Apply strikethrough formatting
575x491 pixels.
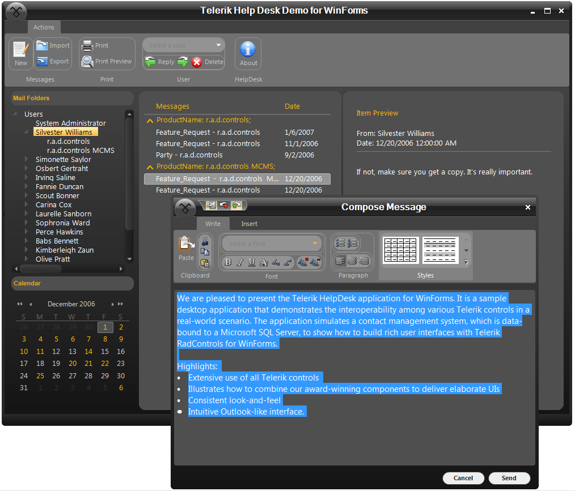click(x=264, y=262)
